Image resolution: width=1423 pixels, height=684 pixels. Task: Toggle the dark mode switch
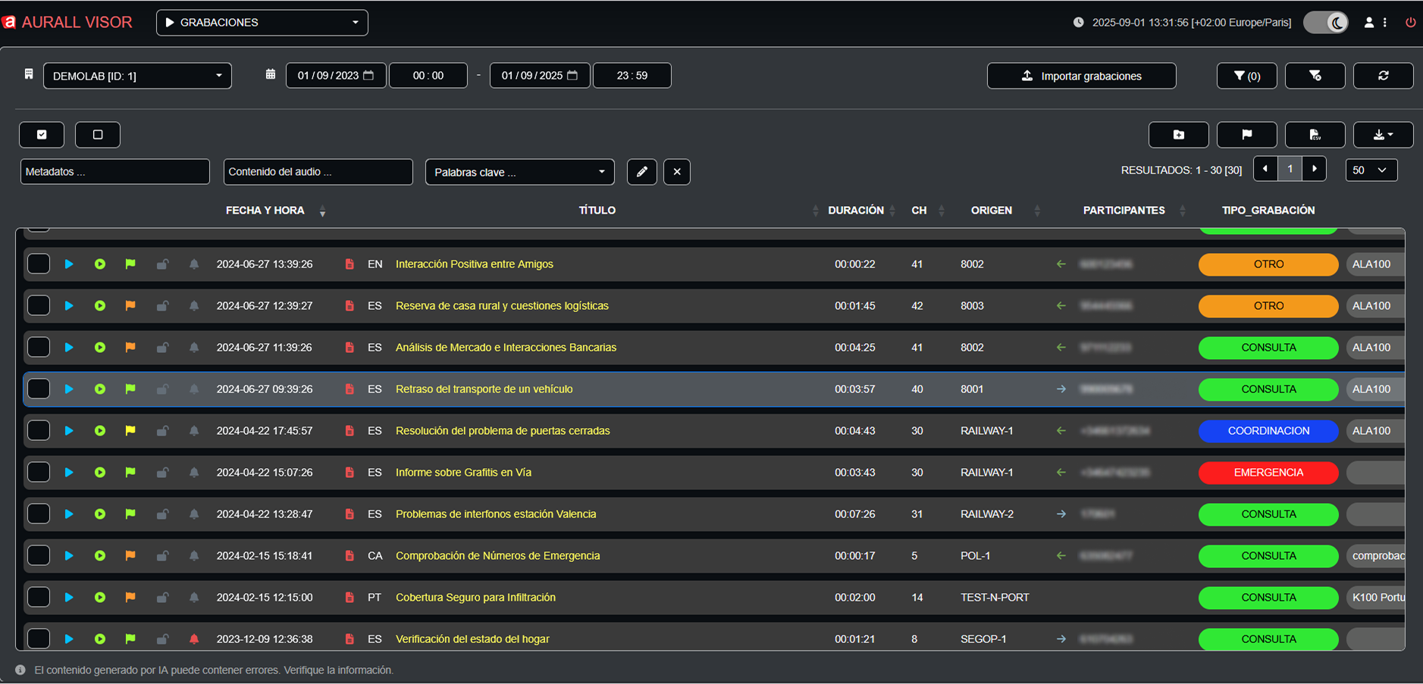[1325, 23]
